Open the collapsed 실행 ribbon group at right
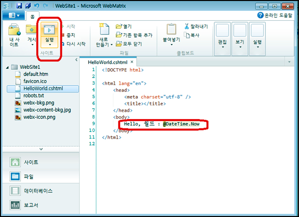The image size is (299, 217). pyautogui.click(x=257, y=39)
